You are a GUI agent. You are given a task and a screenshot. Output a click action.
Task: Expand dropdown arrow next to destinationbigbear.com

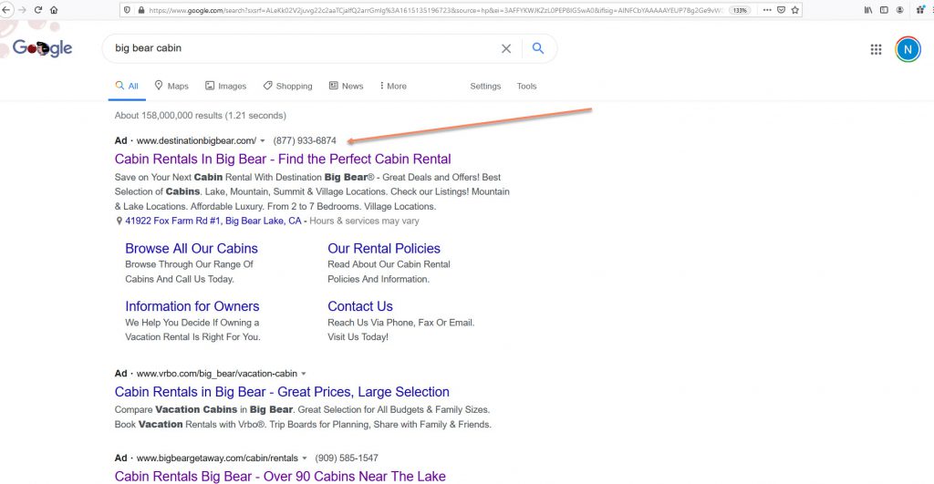(263, 141)
